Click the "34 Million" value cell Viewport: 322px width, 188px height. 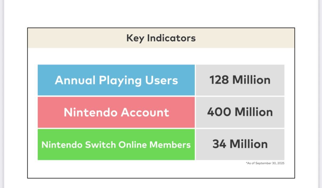pos(240,144)
